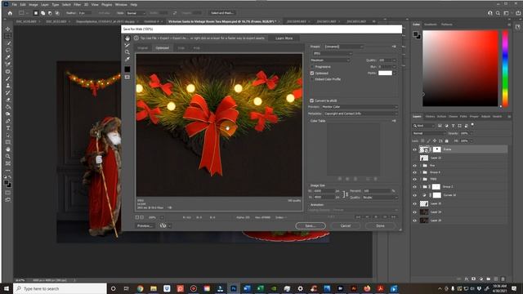Open the Filter menu
523x294 pixels.
pyautogui.click(x=77, y=5)
